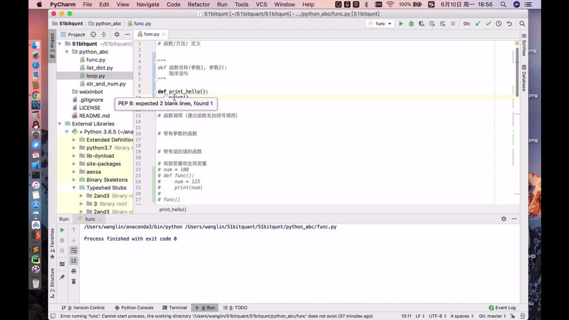Run func.py using the green Run arrow
Image resolution: width=569 pixels, height=320 pixels.
pyautogui.click(x=401, y=24)
